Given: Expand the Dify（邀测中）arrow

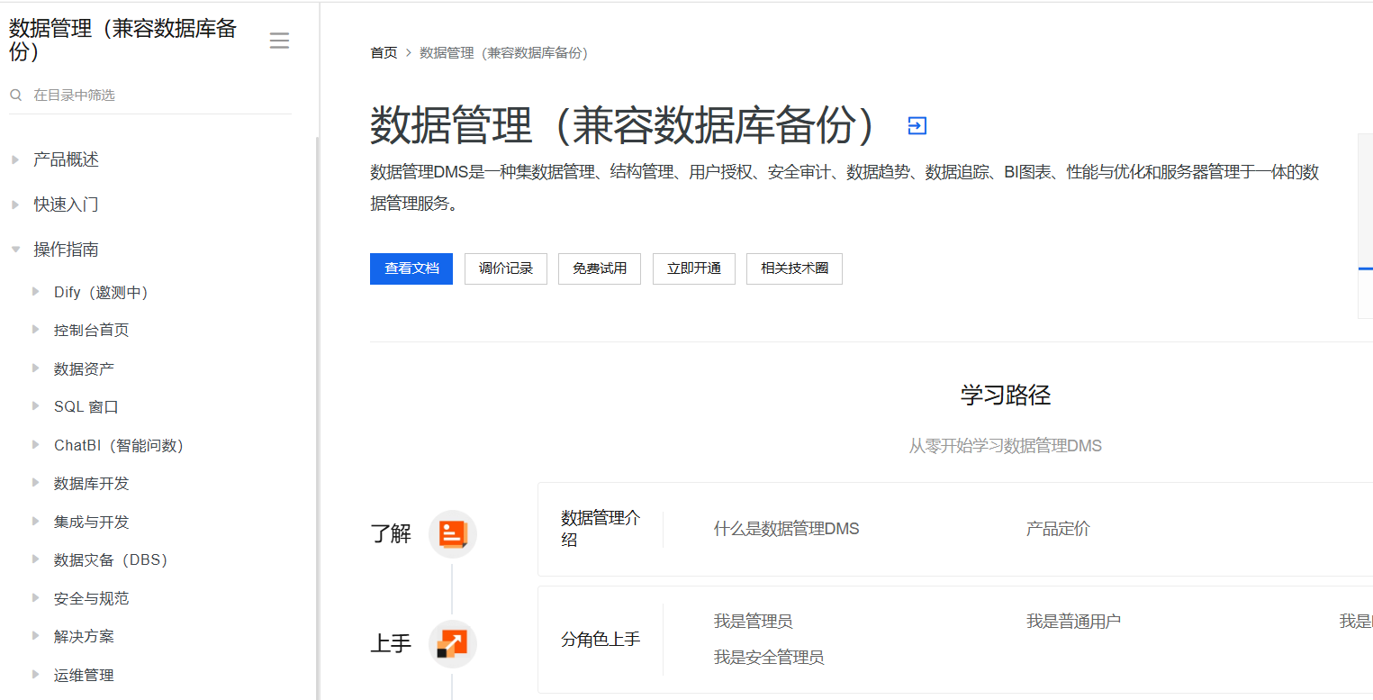Looking at the screenshot, I should 36,292.
